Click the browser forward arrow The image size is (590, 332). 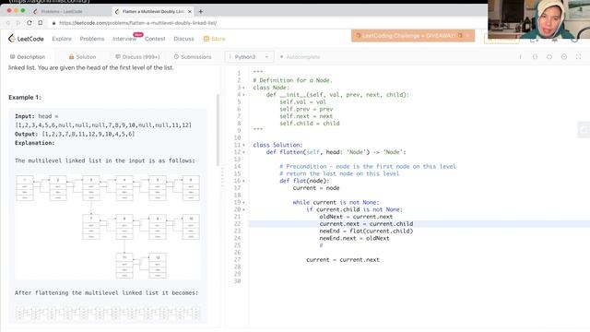coord(18,23)
